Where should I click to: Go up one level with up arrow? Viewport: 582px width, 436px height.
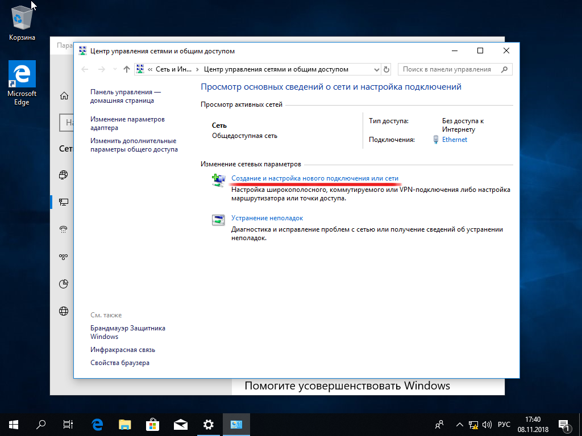point(127,69)
